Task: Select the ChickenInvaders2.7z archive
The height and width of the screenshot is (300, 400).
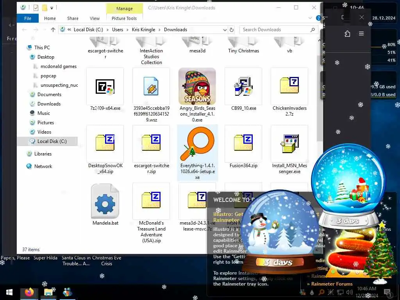Action: [x=289, y=92]
